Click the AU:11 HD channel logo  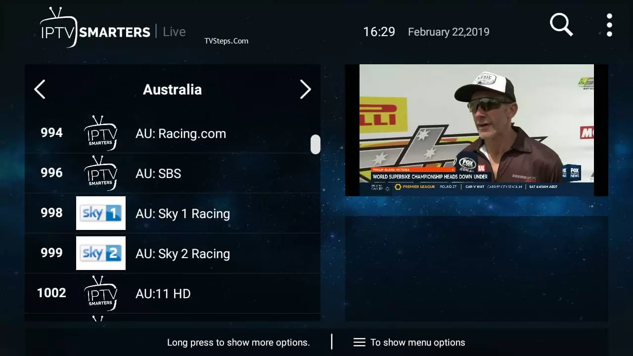[x=101, y=293]
